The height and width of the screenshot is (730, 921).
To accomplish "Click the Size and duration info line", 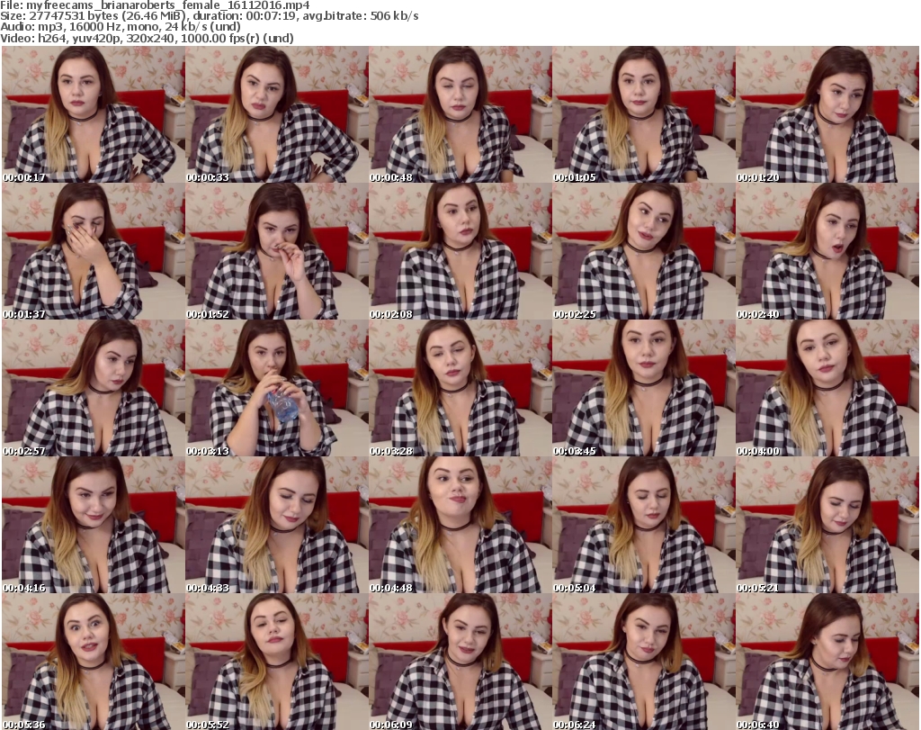I will coord(209,16).
